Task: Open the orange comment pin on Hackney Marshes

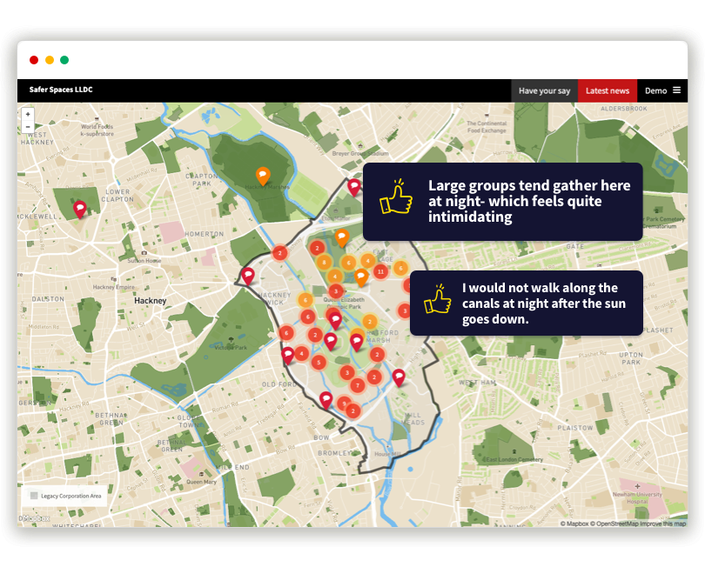Action: coord(262,175)
